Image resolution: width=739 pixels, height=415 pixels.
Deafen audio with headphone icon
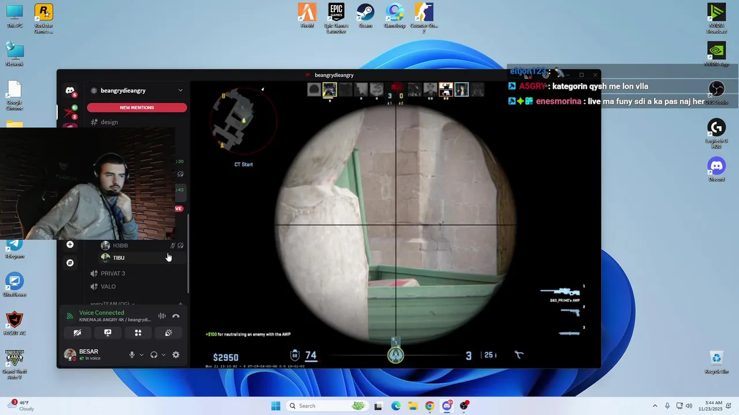154,355
